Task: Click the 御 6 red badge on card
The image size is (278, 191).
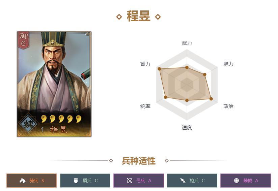Action: click(24, 40)
